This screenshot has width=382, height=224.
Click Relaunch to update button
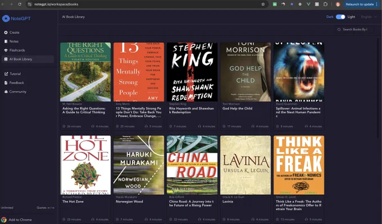361,4
